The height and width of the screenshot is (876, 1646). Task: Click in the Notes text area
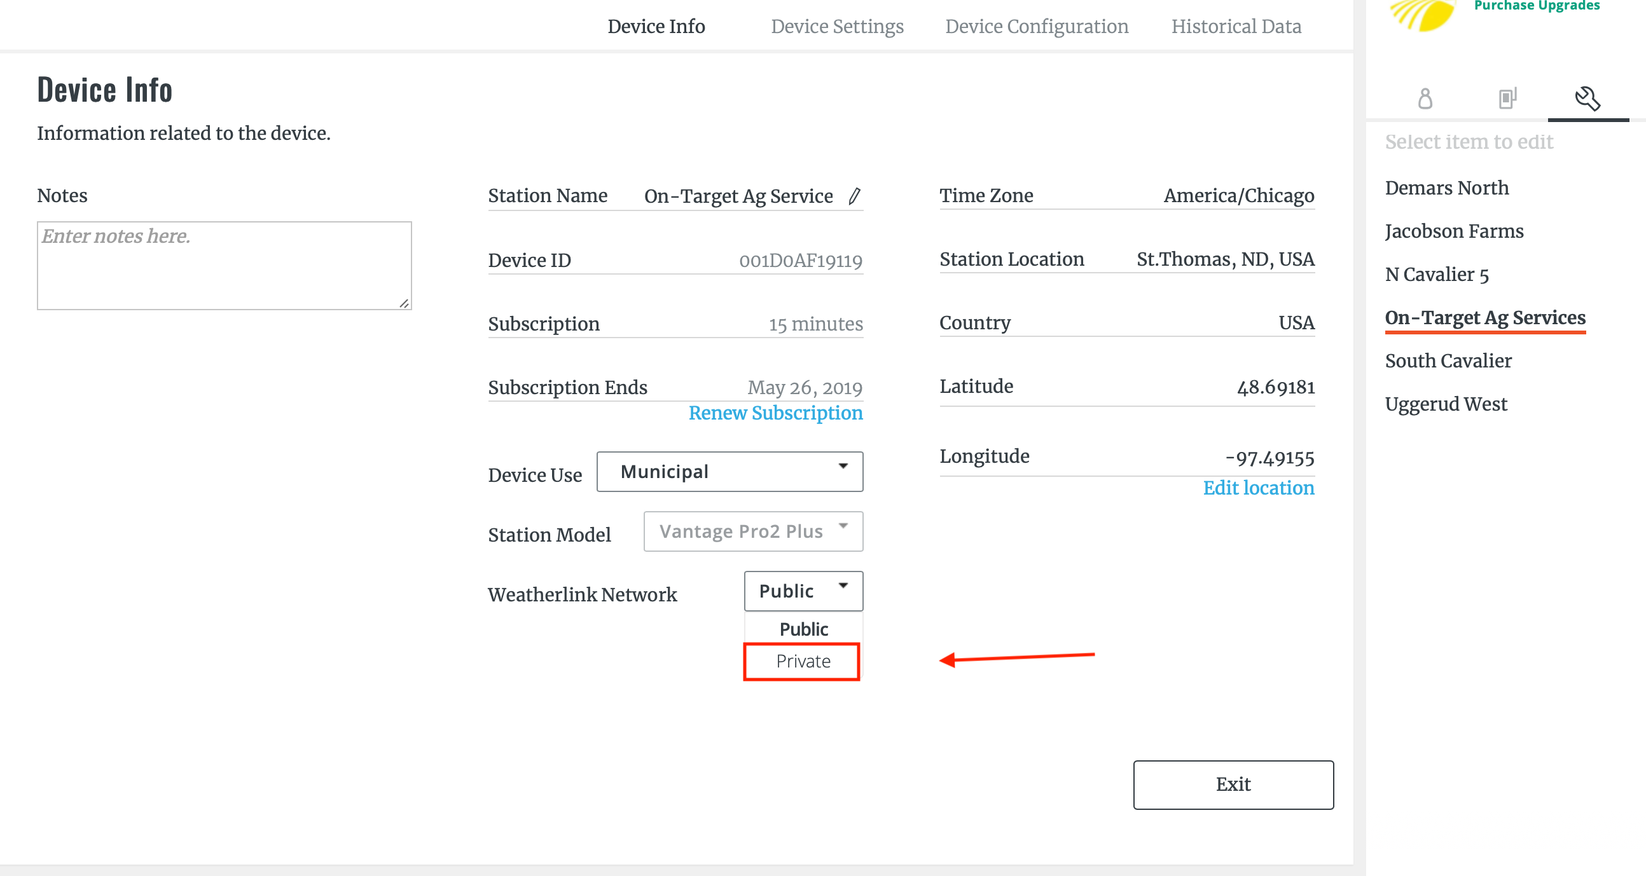[x=225, y=266]
